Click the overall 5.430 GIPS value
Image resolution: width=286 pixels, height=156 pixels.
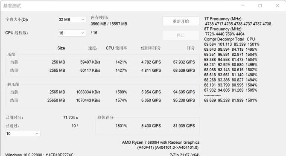click(151, 126)
